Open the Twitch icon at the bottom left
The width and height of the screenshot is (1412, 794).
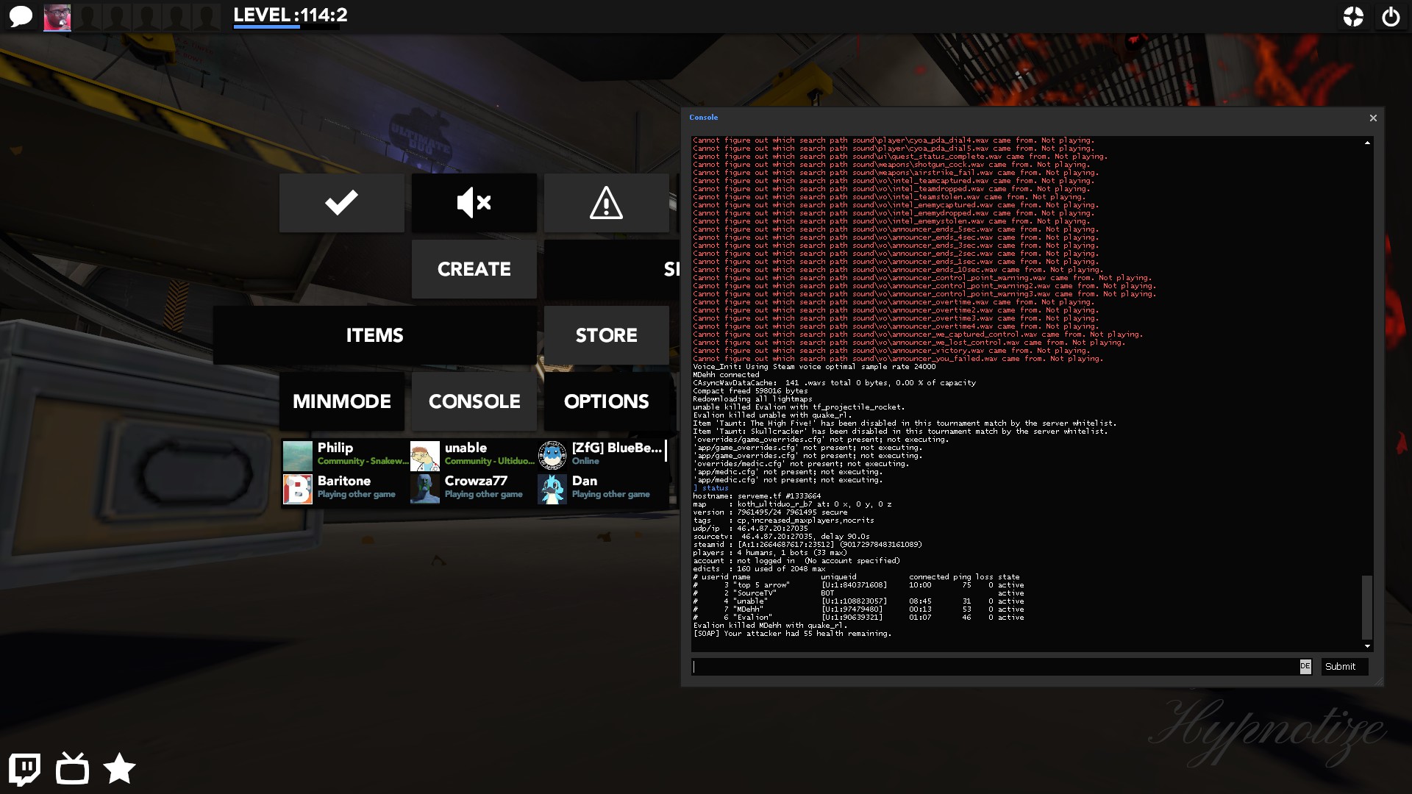click(24, 769)
